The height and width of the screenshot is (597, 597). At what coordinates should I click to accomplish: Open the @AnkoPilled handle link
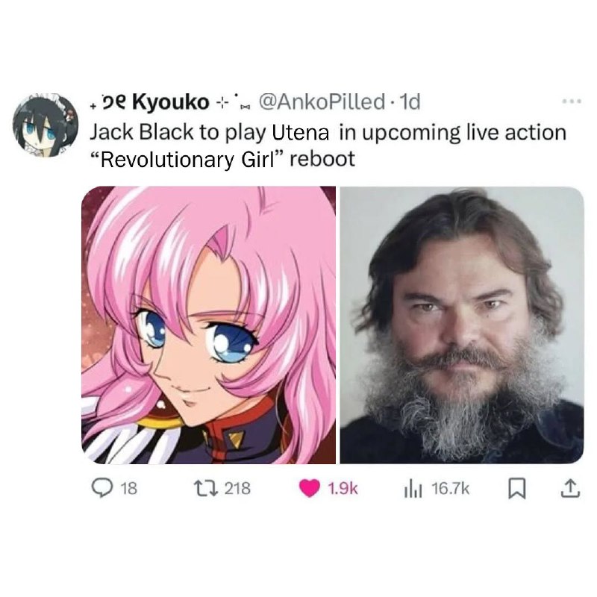(x=322, y=101)
